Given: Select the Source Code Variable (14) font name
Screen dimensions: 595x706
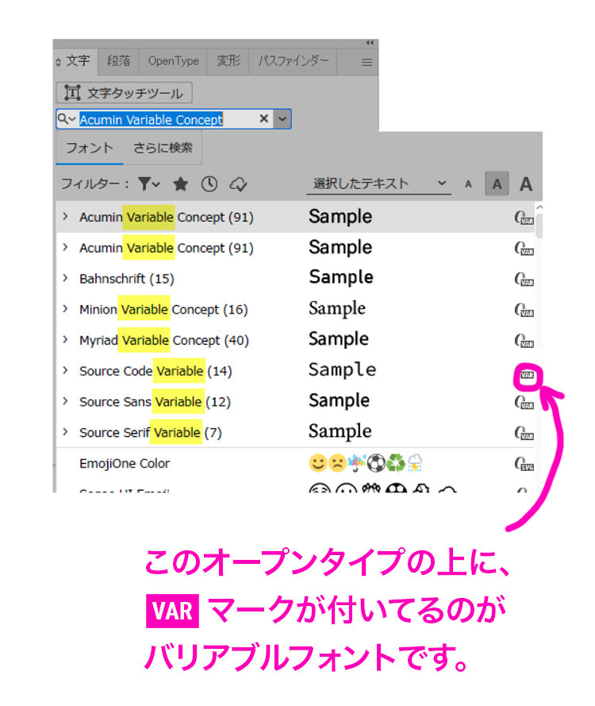Looking at the screenshot, I should pos(155,371).
